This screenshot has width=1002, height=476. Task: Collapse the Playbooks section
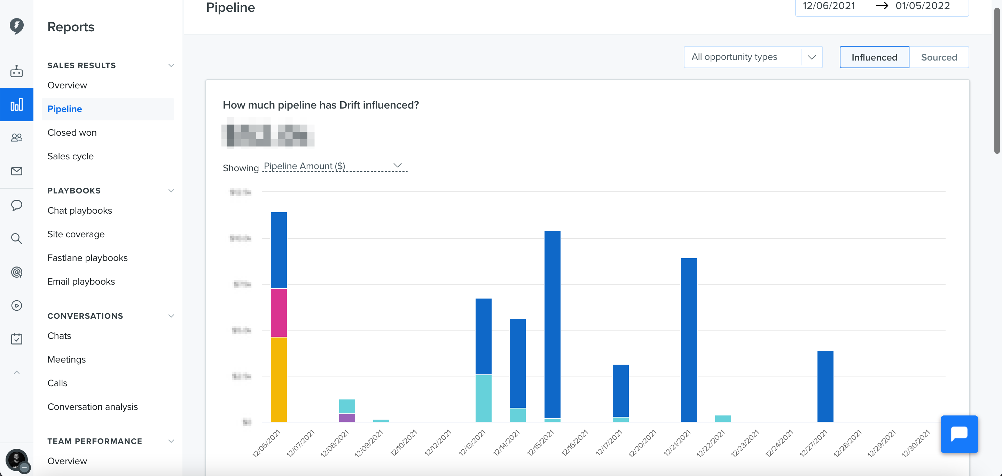[171, 191]
